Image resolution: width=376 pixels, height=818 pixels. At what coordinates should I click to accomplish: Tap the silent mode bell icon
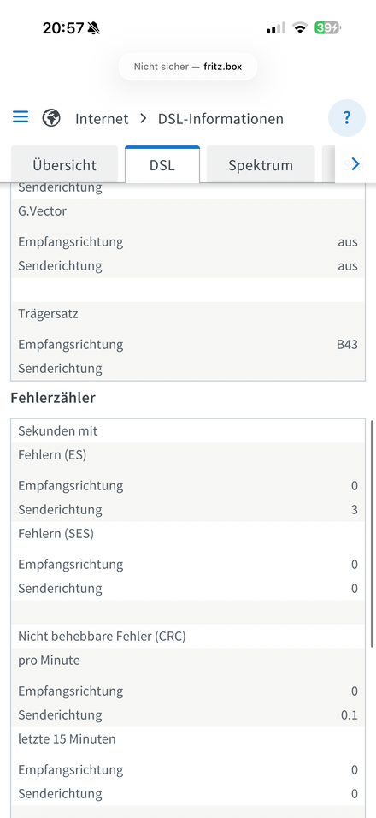(94, 28)
